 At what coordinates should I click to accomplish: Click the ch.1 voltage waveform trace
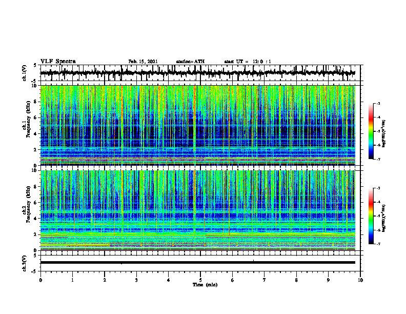click(198, 73)
